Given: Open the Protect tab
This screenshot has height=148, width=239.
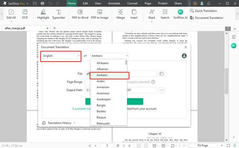Looking at the screenshot, I should pyautogui.click(x=163, y=3).
